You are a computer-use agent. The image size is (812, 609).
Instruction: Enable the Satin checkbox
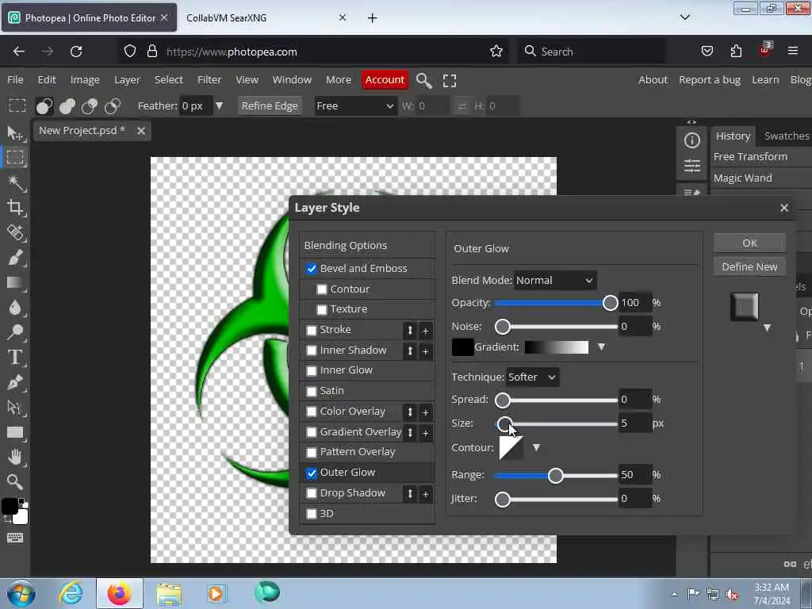(311, 392)
